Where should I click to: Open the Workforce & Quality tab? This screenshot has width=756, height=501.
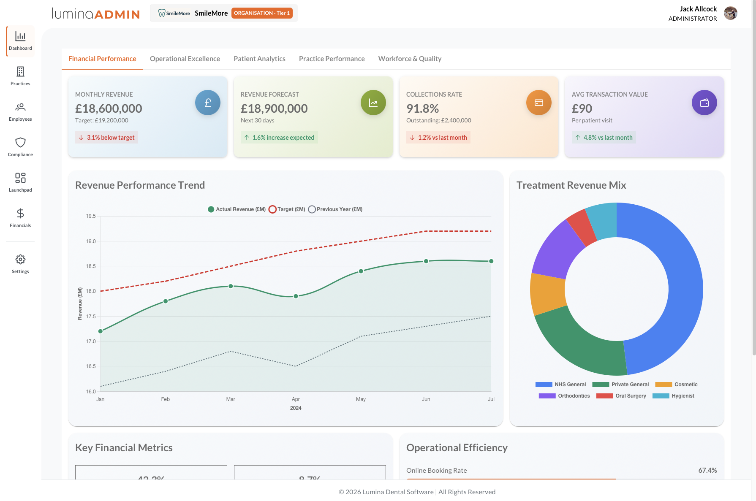410,59
